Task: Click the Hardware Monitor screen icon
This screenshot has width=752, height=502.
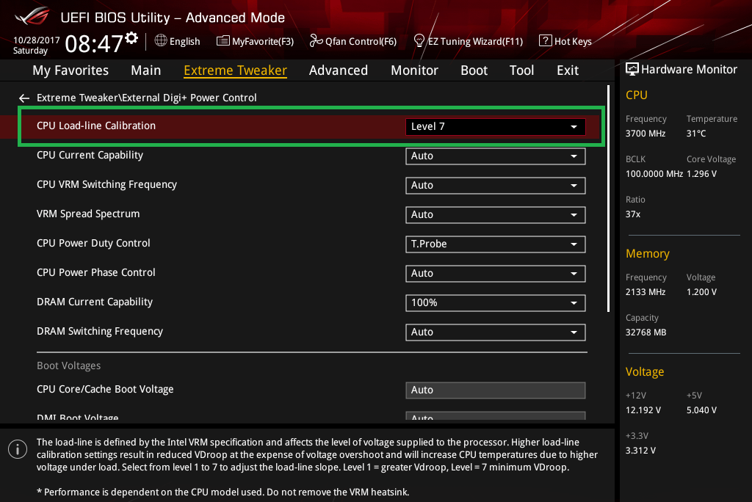Action: click(632, 70)
